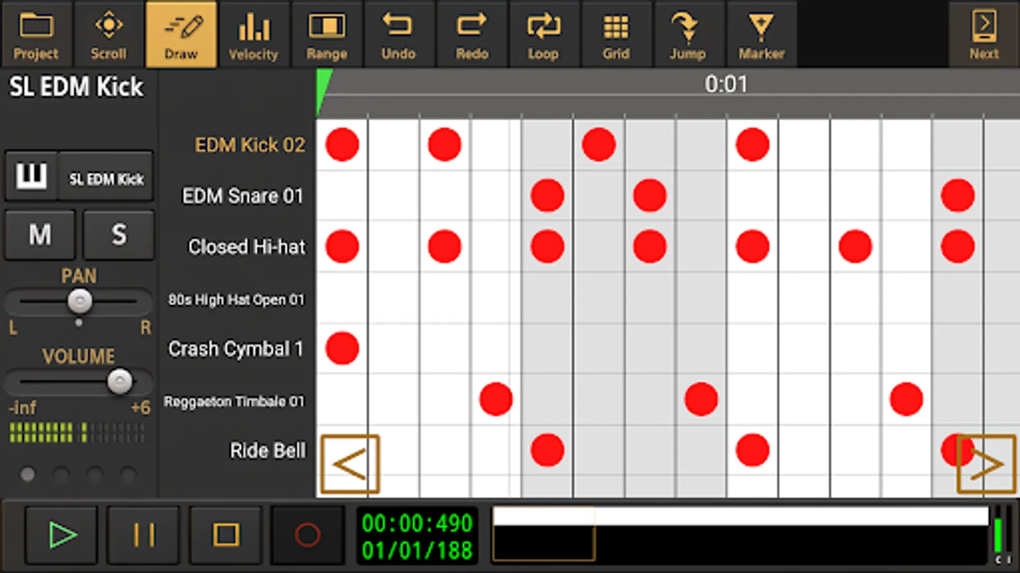Select the Range tool
This screenshot has width=1020, height=573.
pyautogui.click(x=326, y=34)
